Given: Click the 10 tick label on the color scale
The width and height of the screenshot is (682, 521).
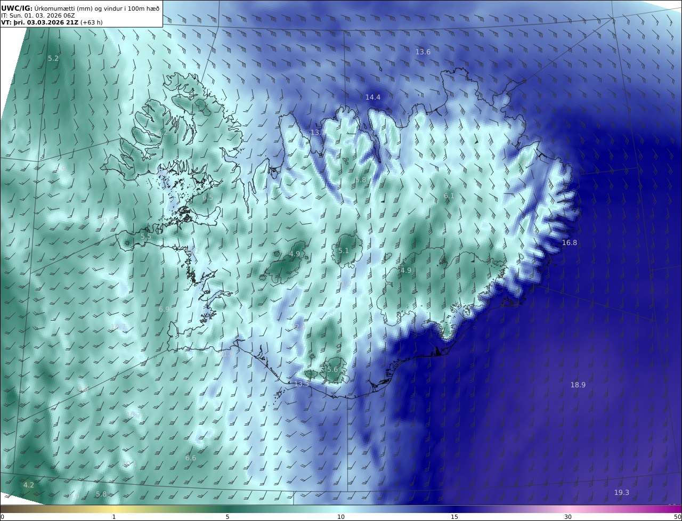Looking at the screenshot, I should (x=341, y=517).
